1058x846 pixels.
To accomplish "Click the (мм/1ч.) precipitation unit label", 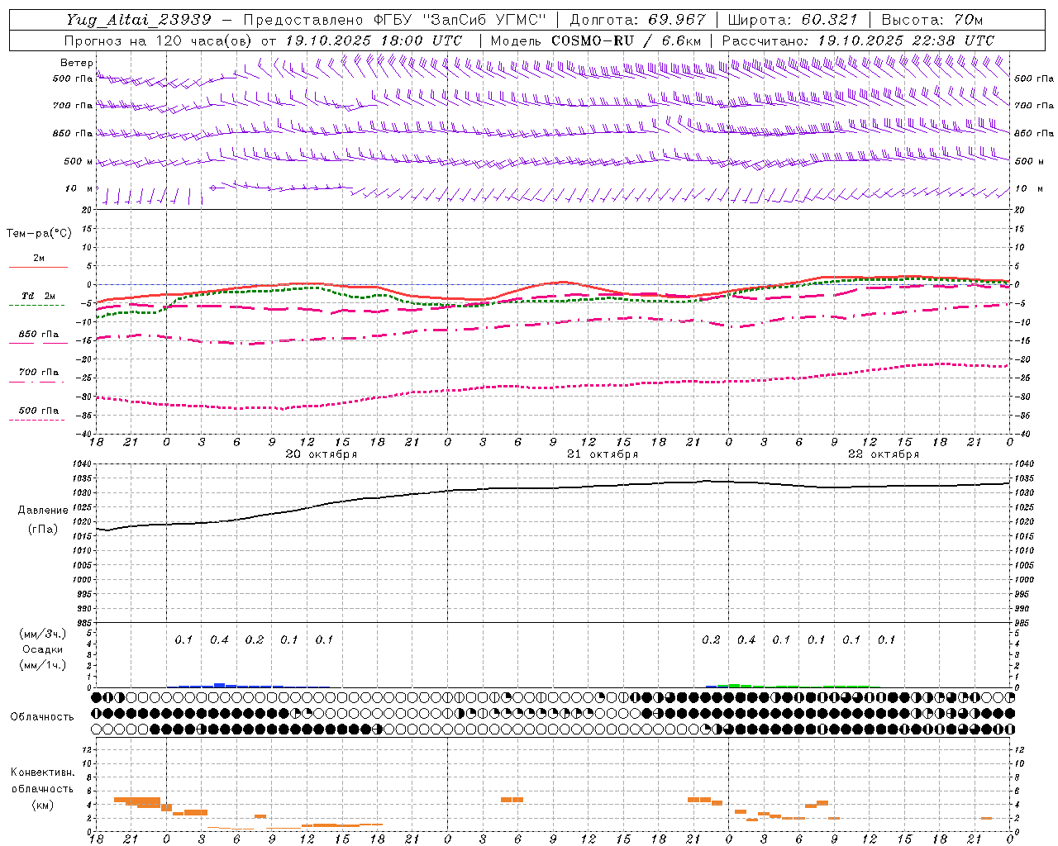I will coord(43,665).
